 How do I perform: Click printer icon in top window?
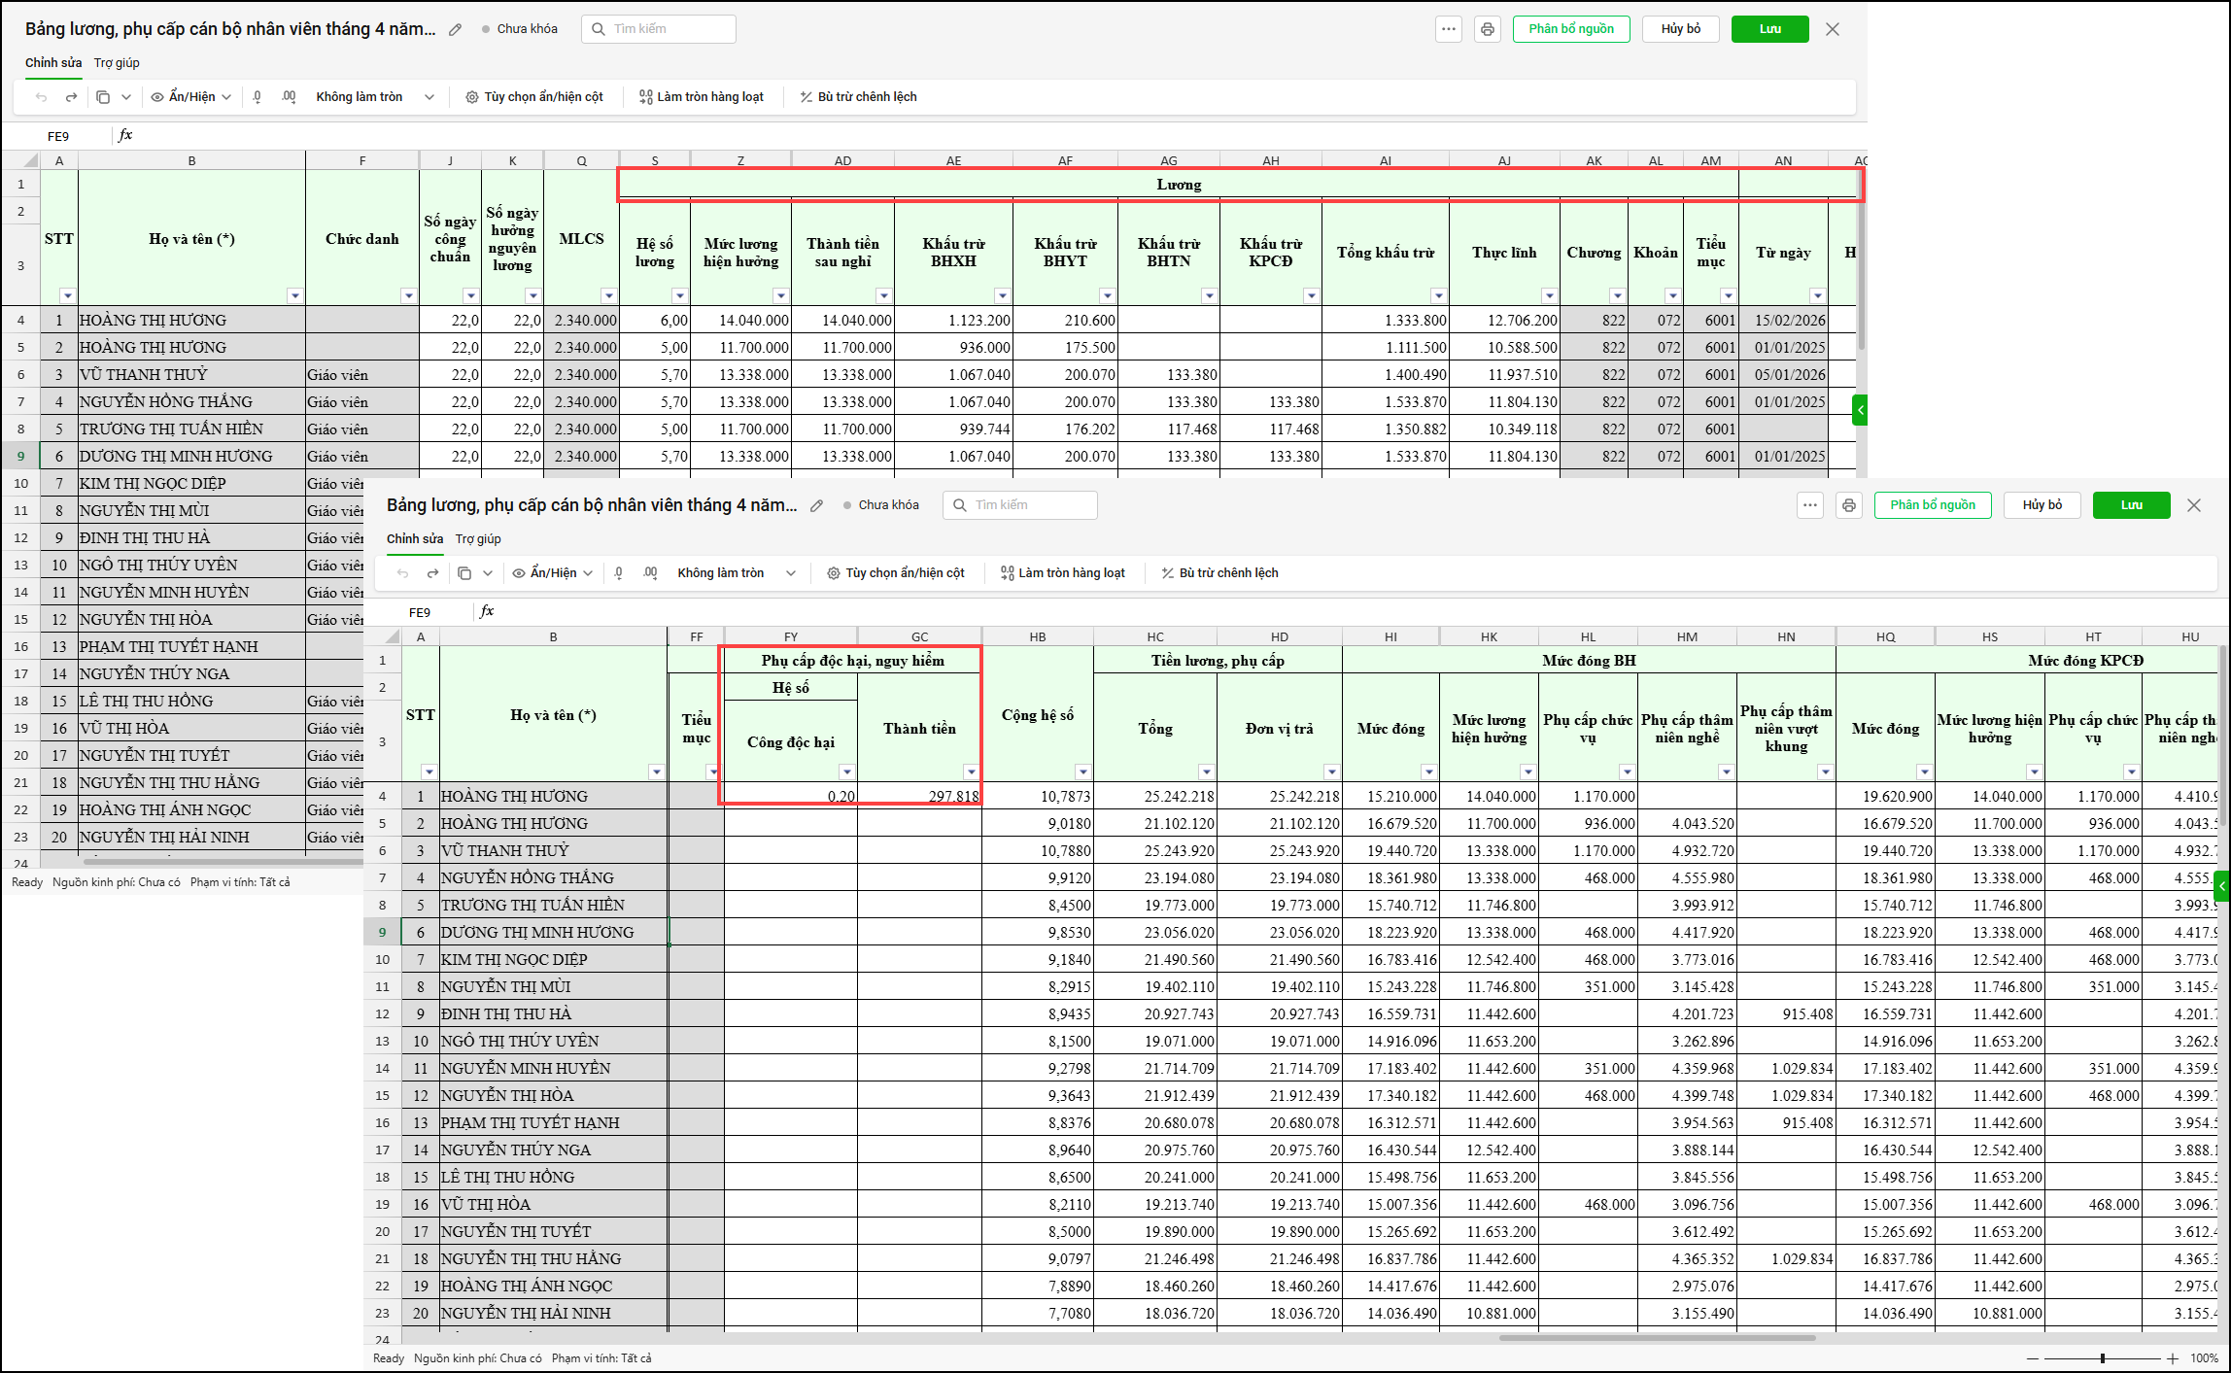click(x=1488, y=29)
